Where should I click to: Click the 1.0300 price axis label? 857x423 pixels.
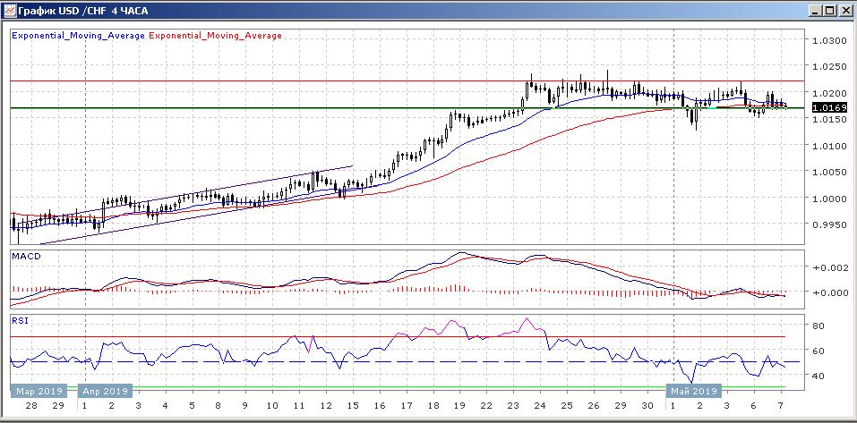(x=828, y=40)
